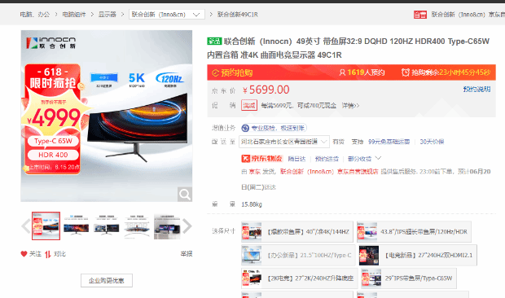505x298 pixels.
Task: Click 企业购更优惠 button
Action: click(x=107, y=280)
